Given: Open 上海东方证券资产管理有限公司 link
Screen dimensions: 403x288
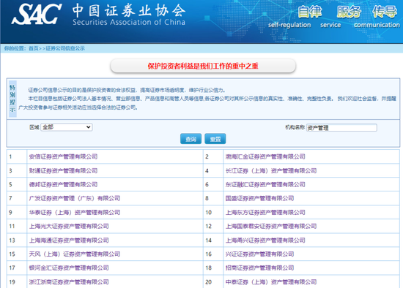Looking at the screenshot, I should 265,213.
